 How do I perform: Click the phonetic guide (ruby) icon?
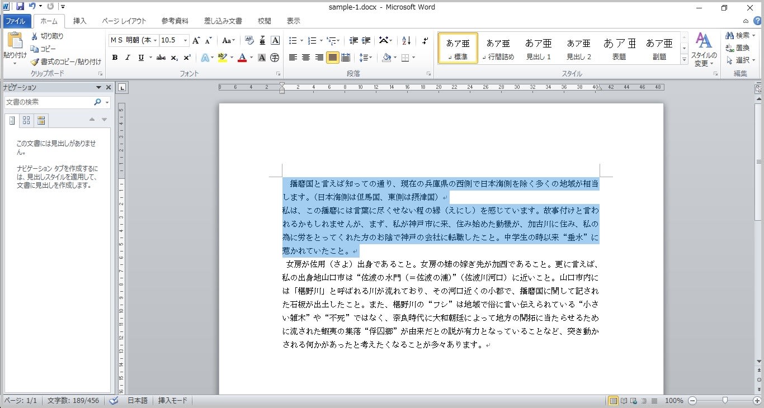(x=262, y=40)
